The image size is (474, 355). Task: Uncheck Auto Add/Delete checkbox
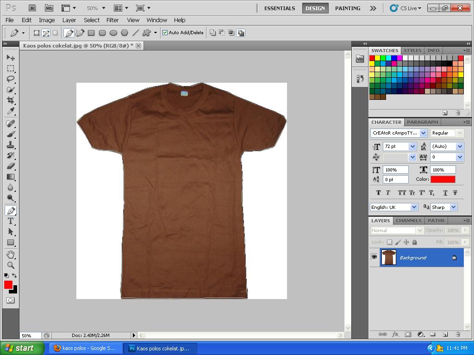click(x=165, y=33)
